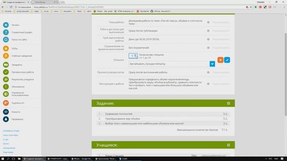287x161 pixels.
Task: Open Управление пользователями sidebar icon
Action: (x=6, y=94)
